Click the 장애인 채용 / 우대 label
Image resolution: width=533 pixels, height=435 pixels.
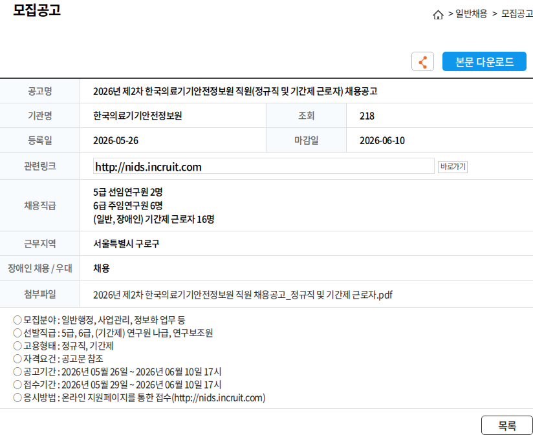tap(39, 268)
